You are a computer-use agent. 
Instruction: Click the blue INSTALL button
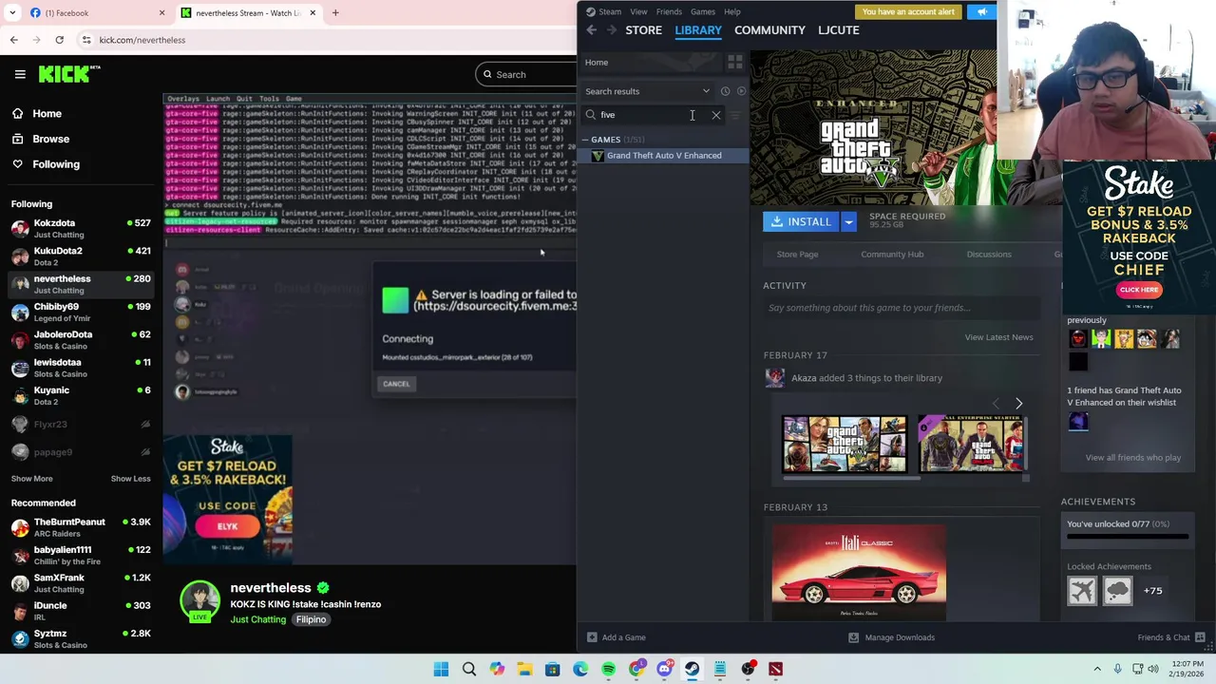[x=800, y=221]
